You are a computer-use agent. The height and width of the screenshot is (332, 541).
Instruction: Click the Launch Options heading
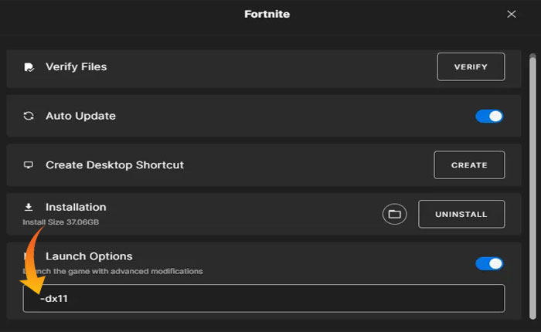click(89, 256)
